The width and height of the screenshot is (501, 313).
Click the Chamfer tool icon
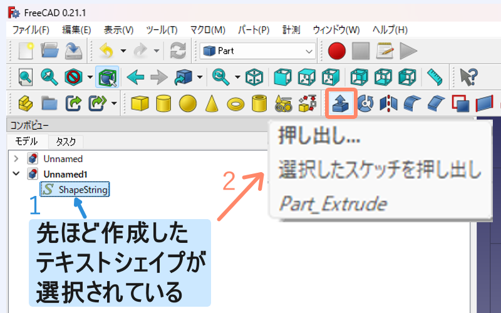(x=436, y=103)
